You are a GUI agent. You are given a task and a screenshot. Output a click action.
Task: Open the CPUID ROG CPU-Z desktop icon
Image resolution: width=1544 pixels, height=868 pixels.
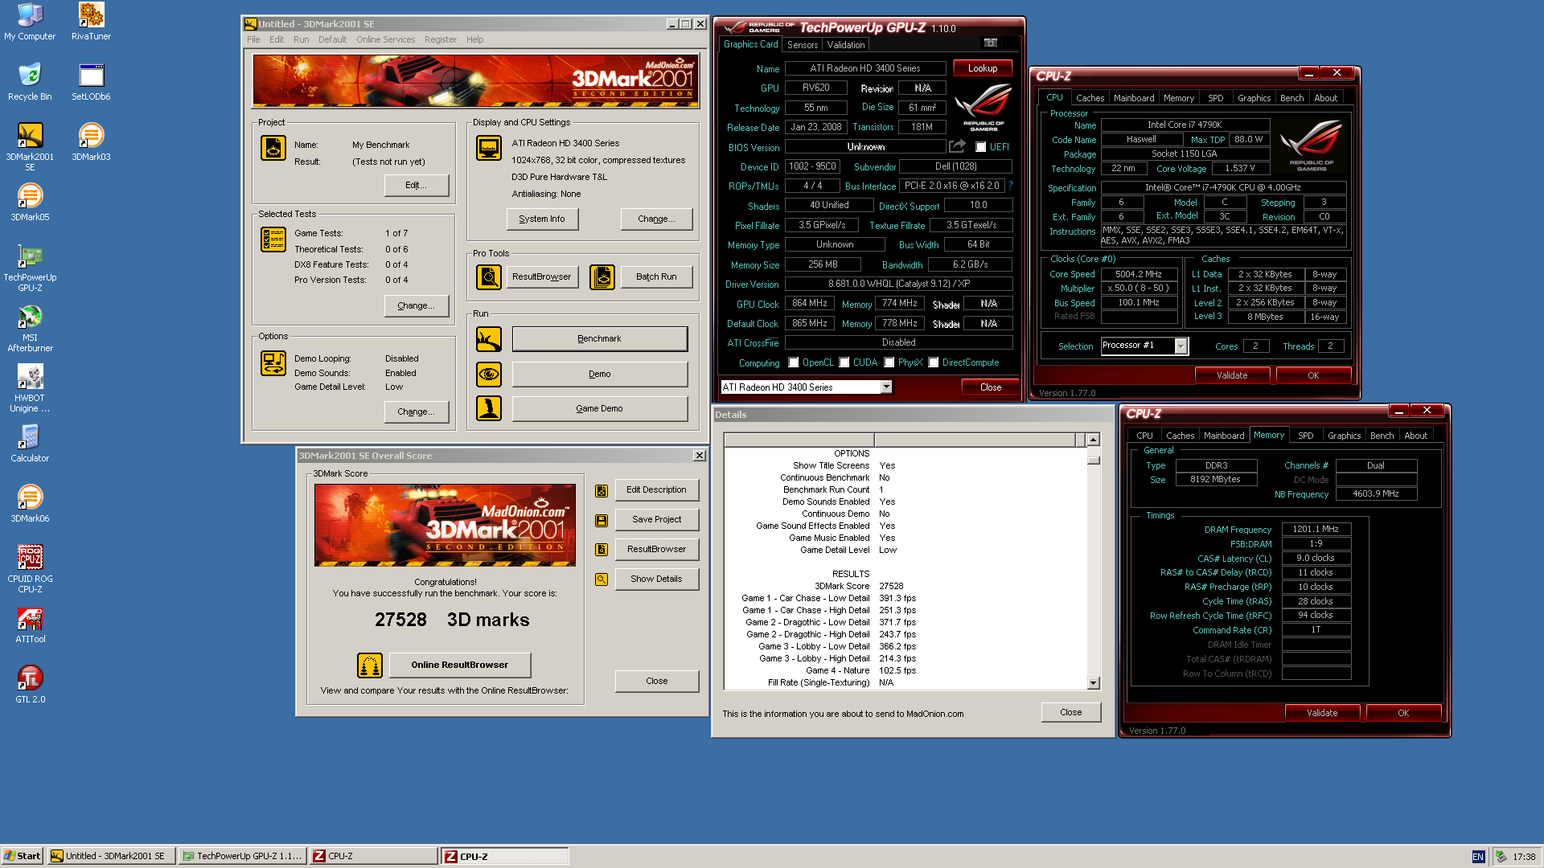[x=30, y=569]
